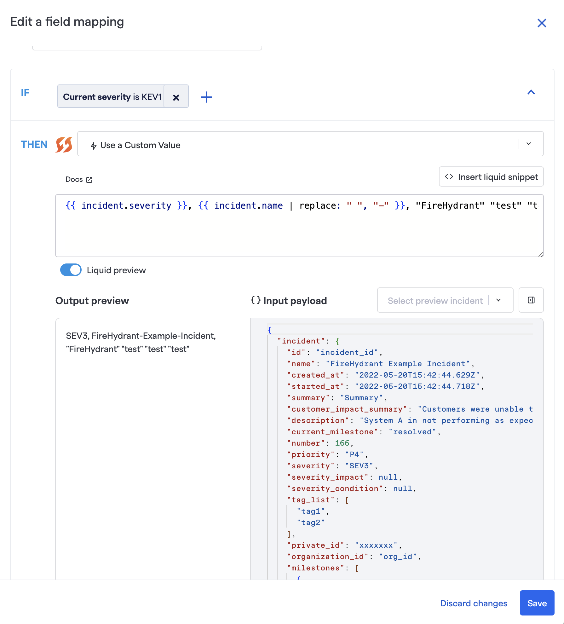Toggle the Liquid preview switch off
This screenshot has height=624, width=564.
(71, 270)
